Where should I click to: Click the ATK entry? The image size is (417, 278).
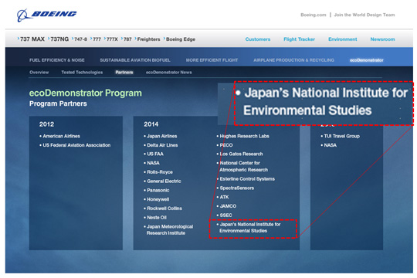tap(224, 197)
